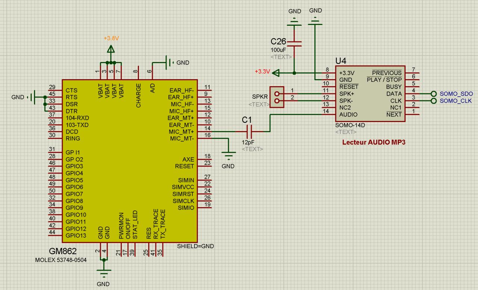
Task: Click the GND symbol left of CTS pins
Action: pyautogui.click(x=32, y=97)
